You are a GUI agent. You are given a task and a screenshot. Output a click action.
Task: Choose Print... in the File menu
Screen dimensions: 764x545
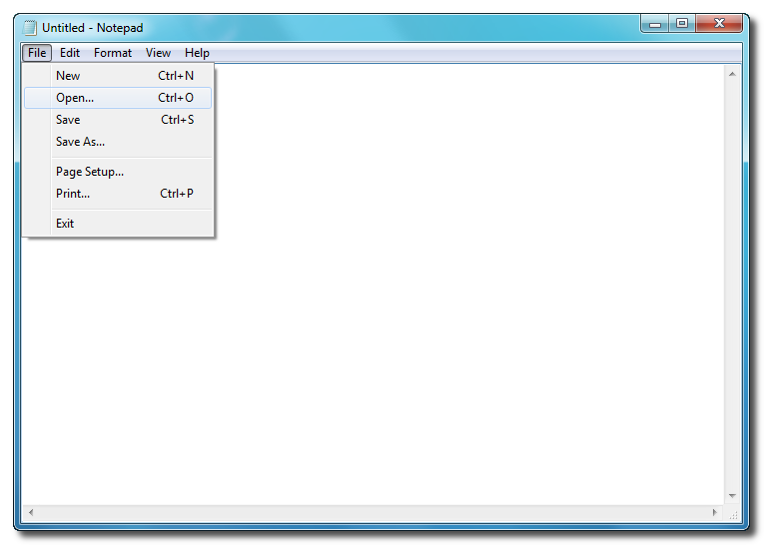(118, 194)
